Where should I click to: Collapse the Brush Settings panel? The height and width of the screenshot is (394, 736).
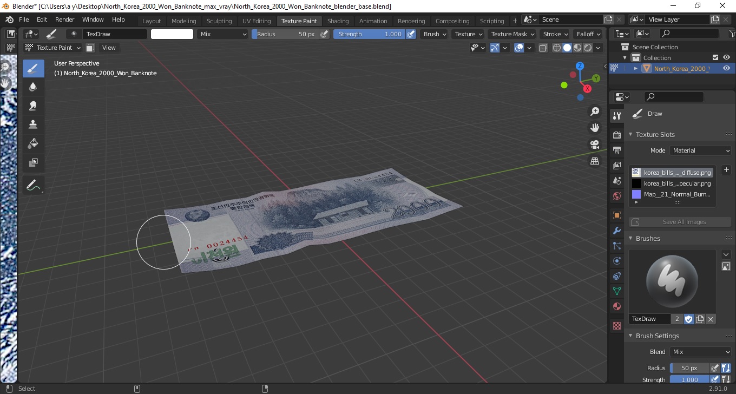tap(630, 336)
